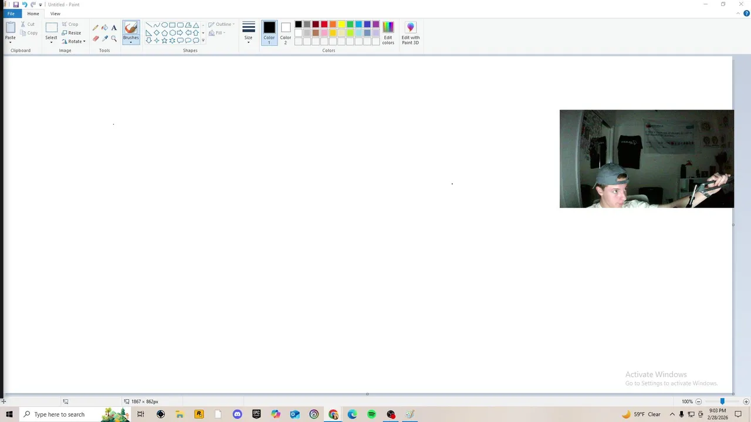Choose the Rectangle shape
751x422 pixels.
pyautogui.click(x=172, y=25)
